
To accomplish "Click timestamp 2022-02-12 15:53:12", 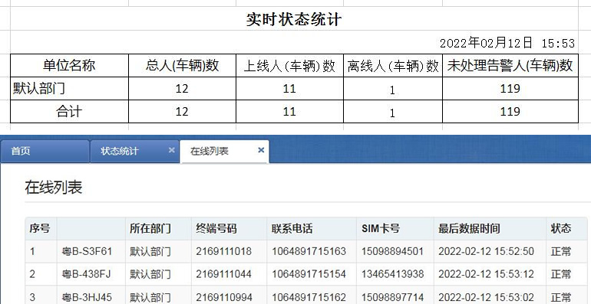I will coord(486,274).
